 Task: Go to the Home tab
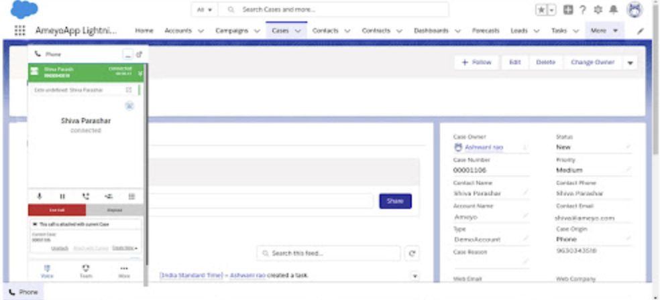144,31
